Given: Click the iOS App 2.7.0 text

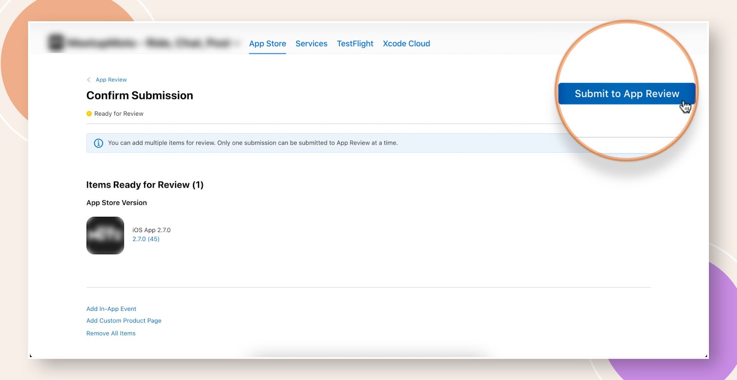Looking at the screenshot, I should coord(152,230).
